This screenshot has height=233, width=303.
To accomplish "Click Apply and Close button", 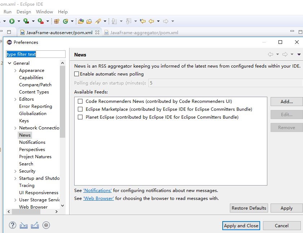I will coord(241,226).
